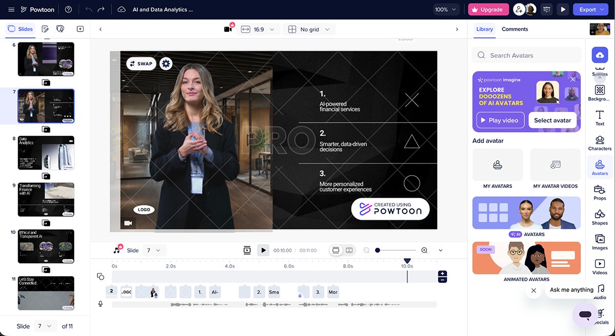Click the voiceover microphone icon in the timeline

100,304
